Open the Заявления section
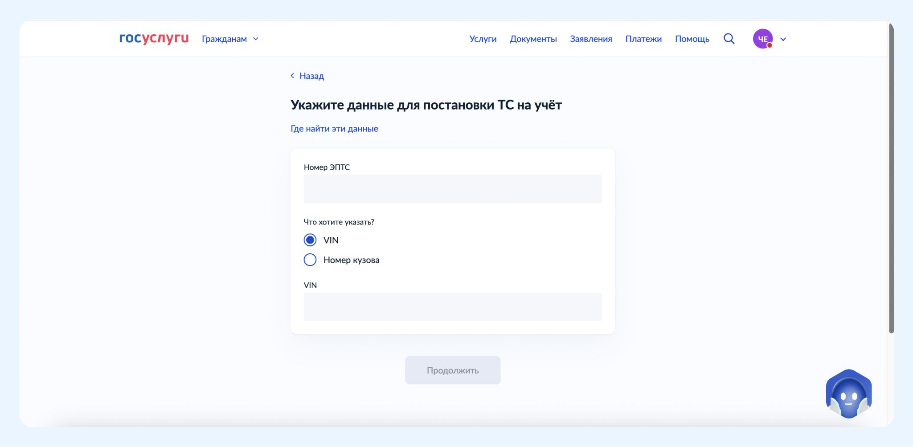 point(591,39)
